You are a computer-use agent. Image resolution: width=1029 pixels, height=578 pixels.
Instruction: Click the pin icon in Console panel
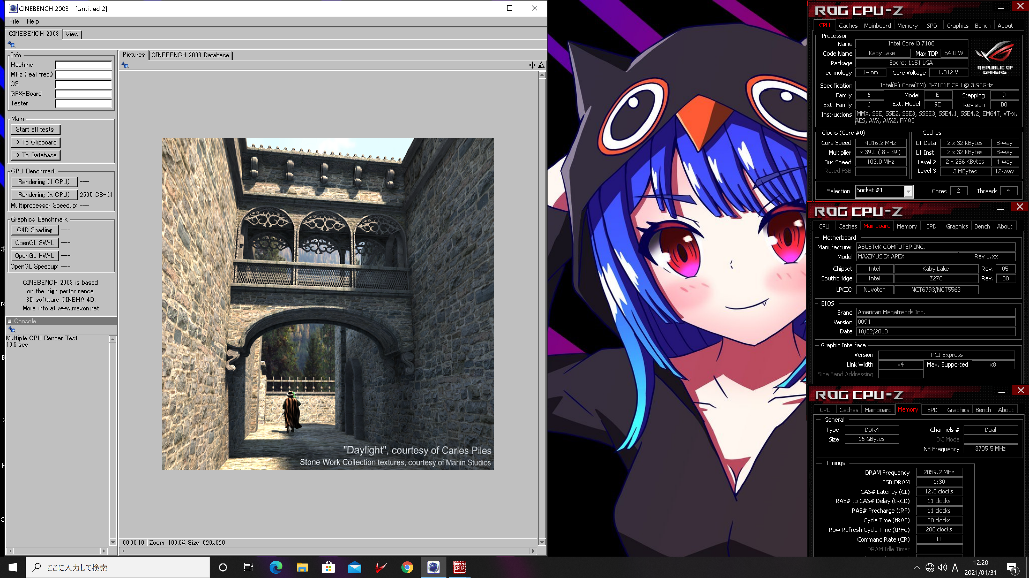pyautogui.click(x=12, y=329)
